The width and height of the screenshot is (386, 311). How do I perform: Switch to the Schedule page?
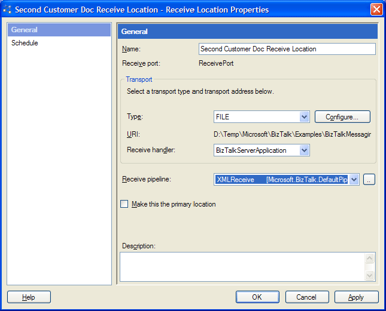(x=25, y=43)
